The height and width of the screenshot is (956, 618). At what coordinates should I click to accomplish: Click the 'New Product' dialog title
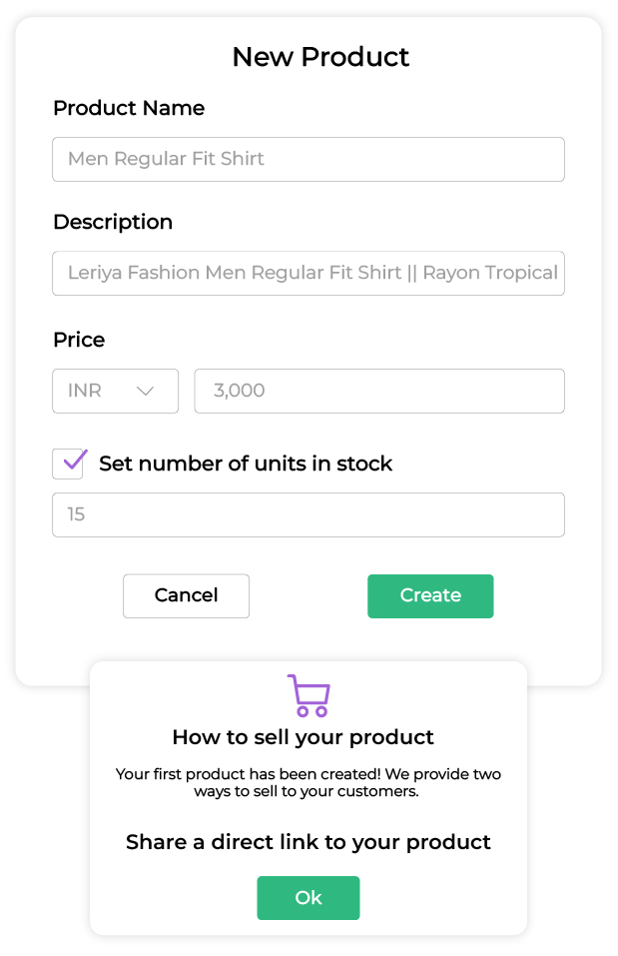tap(320, 57)
